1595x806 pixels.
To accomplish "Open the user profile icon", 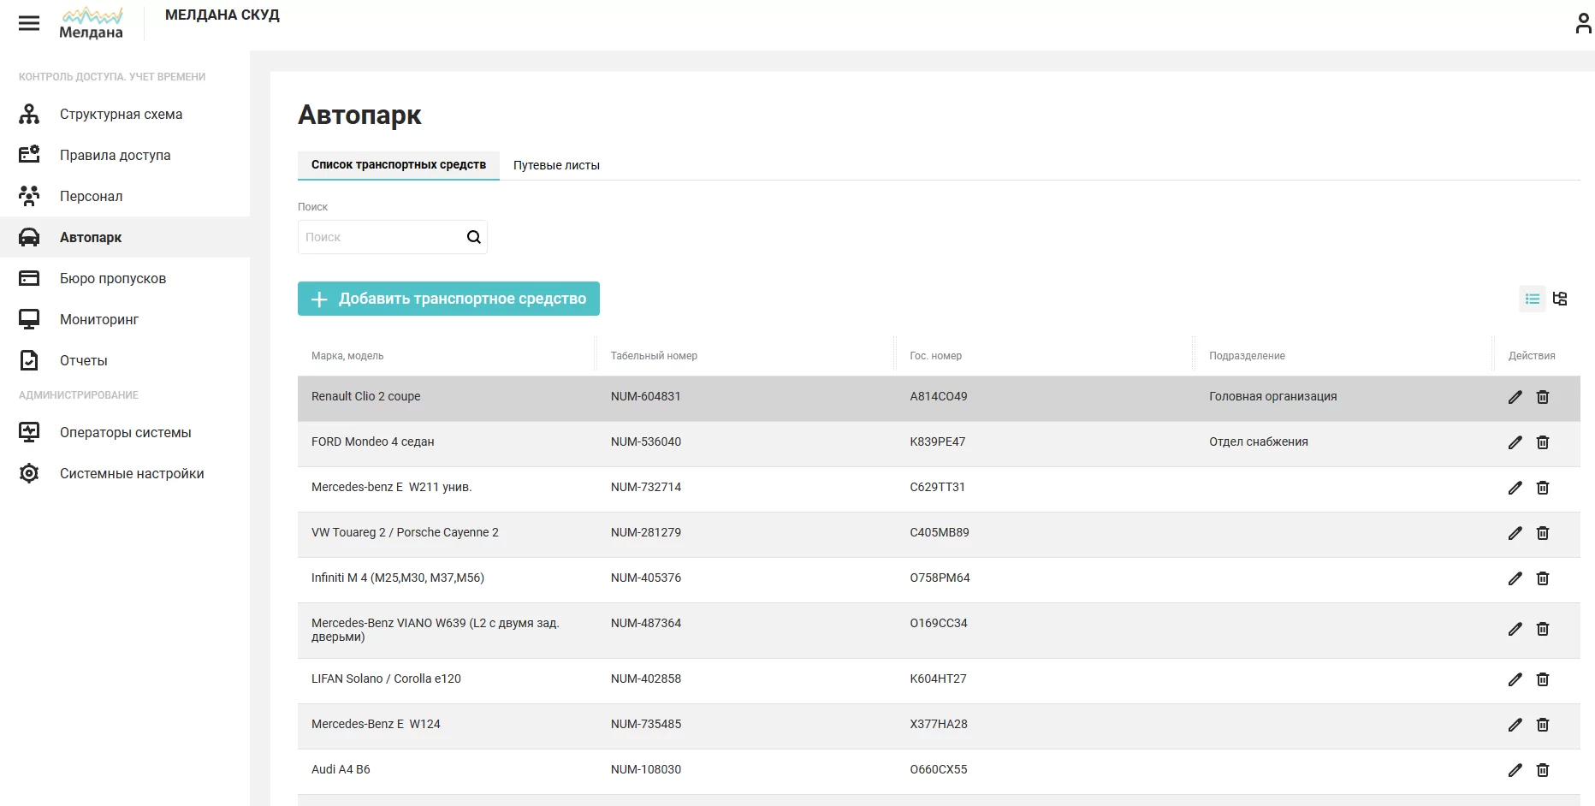I will coord(1583,23).
